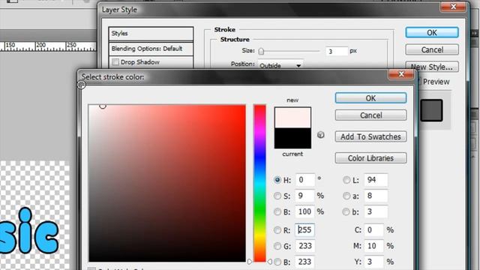
Task: Click the Lab a field showing 8
Action: [376, 196]
